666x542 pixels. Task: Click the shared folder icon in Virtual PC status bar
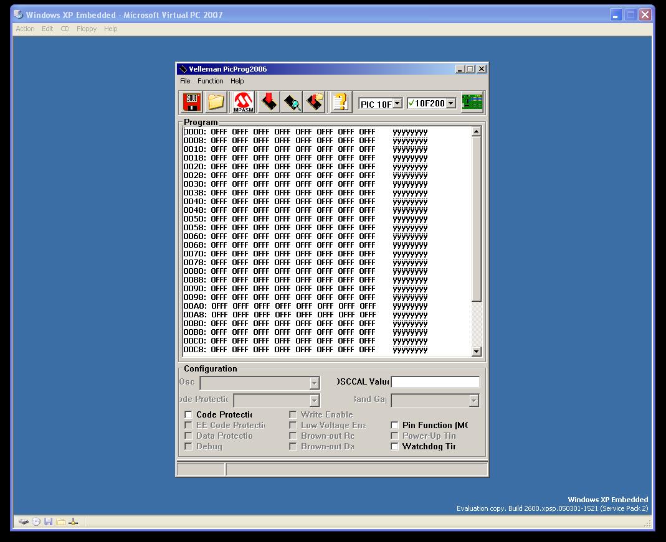[x=60, y=521]
